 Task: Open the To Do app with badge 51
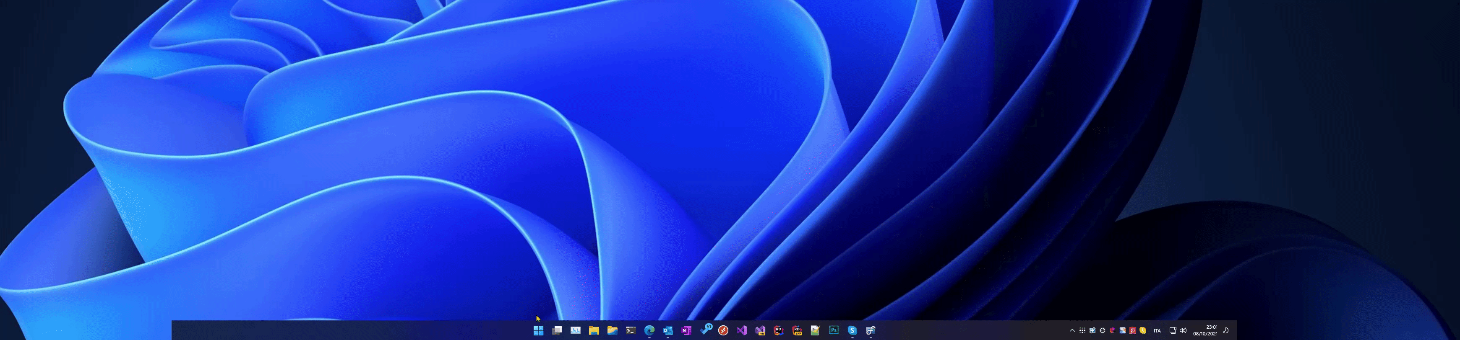[705, 330]
